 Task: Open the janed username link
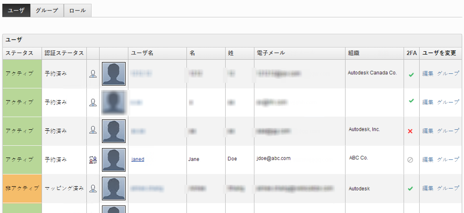point(138,159)
